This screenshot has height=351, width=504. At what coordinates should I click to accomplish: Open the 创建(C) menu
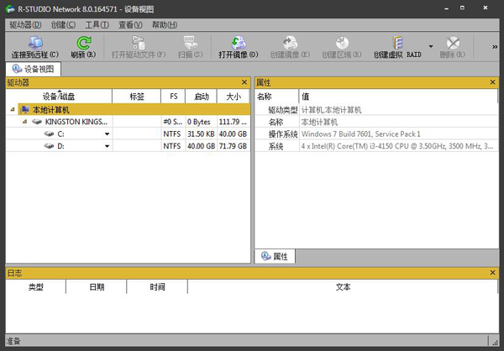click(x=63, y=24)
